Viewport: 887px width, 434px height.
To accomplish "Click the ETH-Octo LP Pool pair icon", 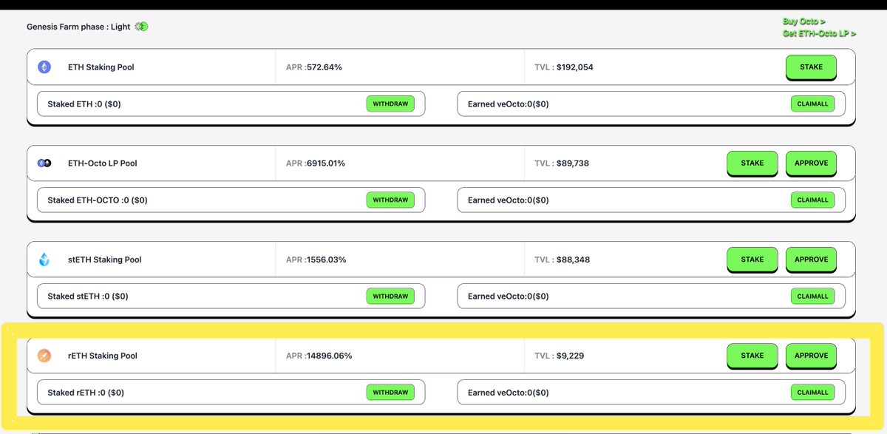I will coord(44,163).
